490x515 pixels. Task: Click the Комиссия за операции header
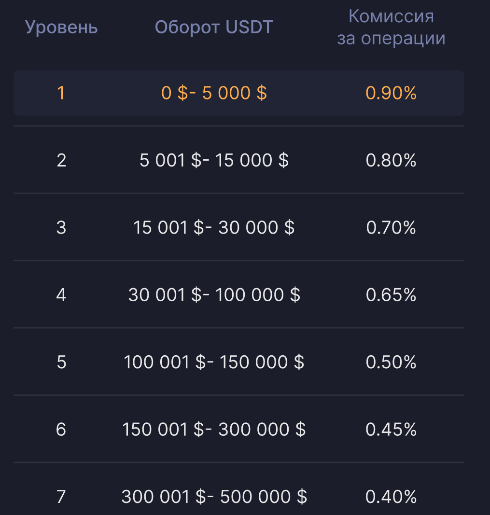391,28
